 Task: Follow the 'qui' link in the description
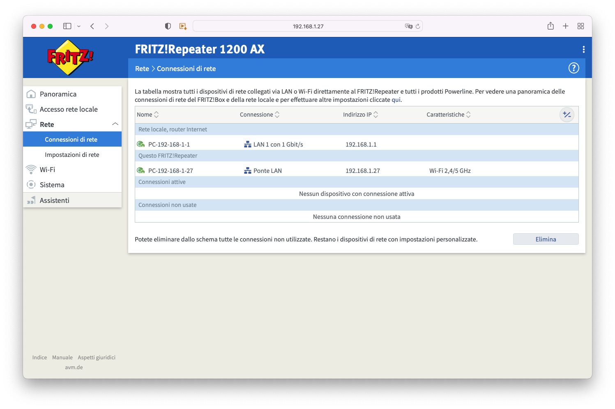click(396, 99)
